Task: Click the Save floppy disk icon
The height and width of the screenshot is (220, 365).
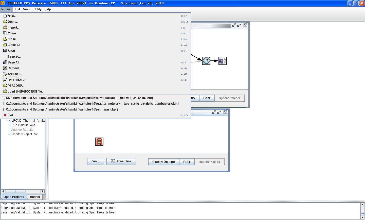Action: pos(5,51)
